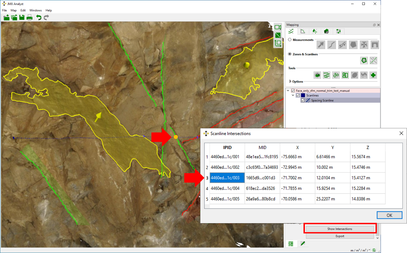Click the green plus cross tool
Screen dimensions: 407x253
click(x=374, y=75)
